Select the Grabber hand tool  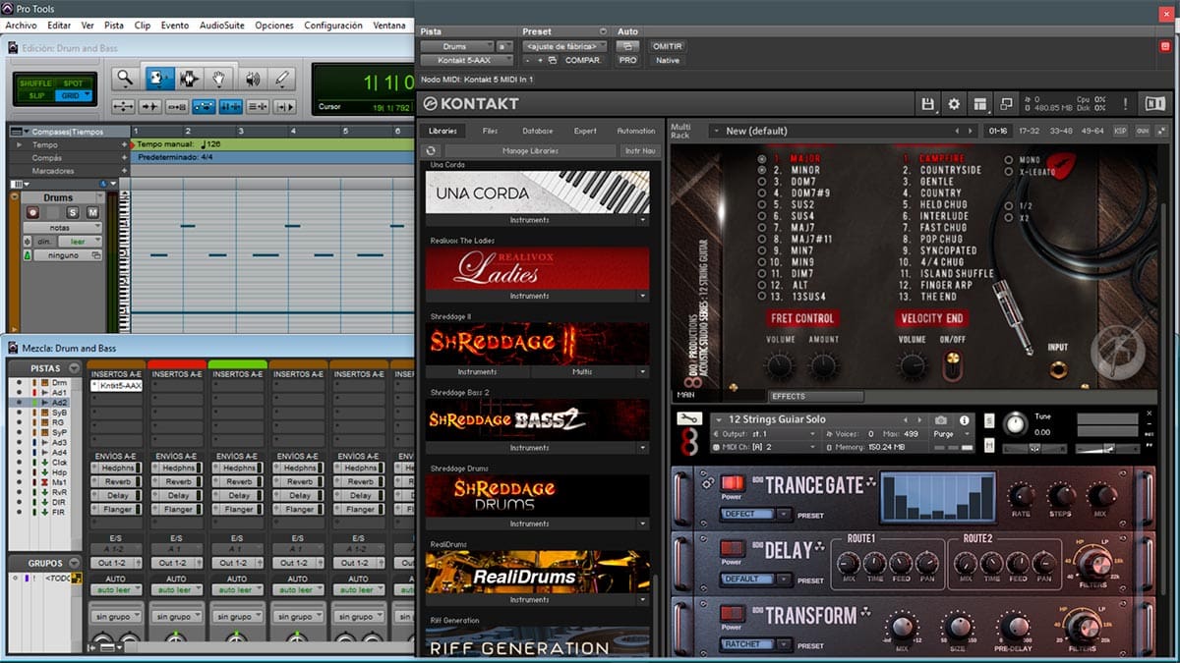[219, 80]
